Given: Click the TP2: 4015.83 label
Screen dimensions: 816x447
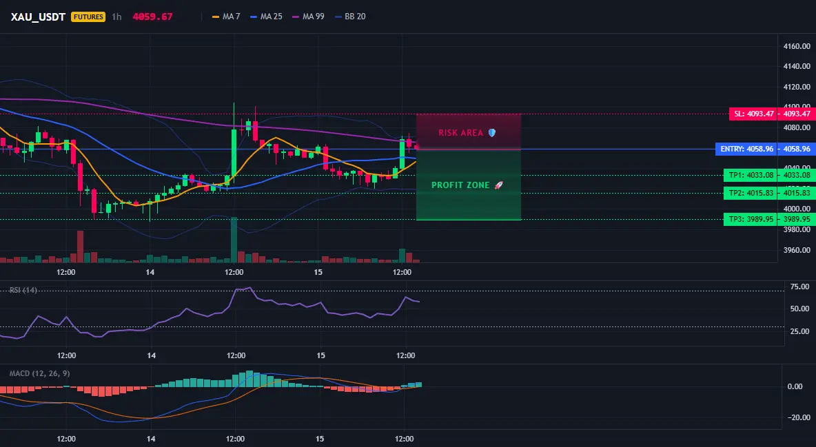Looking at the screenshot, I should coord(751,193).
